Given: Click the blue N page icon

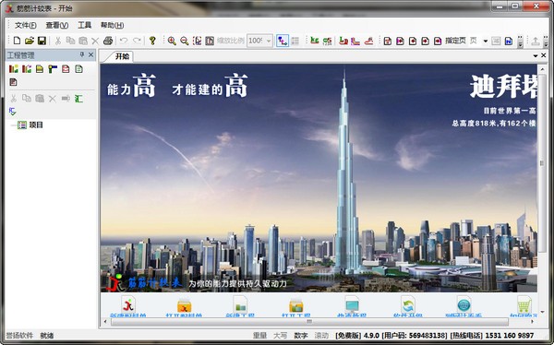Looking at the screenshot, I should pyautogui.click(x=508, y=41).
